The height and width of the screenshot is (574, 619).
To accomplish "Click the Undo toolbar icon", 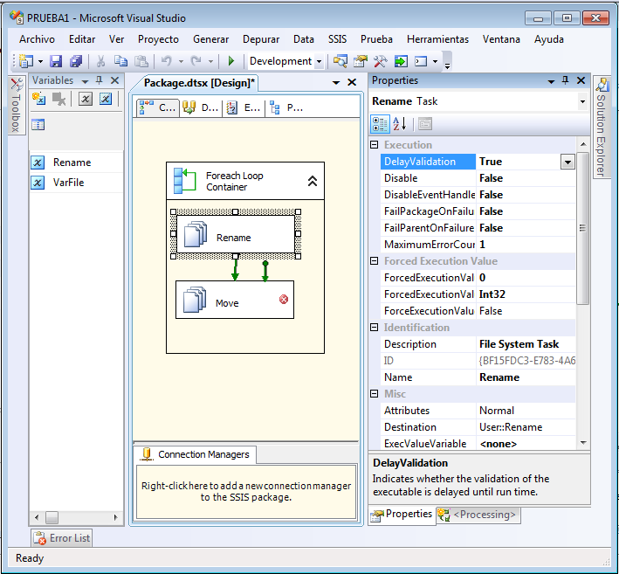I will click(167, 61).
